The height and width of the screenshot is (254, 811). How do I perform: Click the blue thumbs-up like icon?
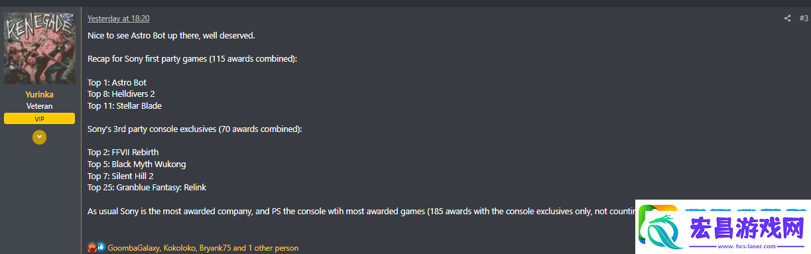[101, 247]
